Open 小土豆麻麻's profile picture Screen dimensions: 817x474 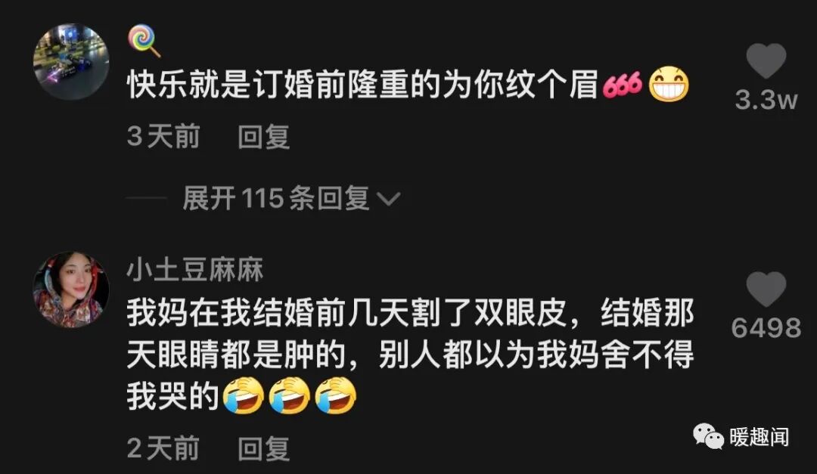point(71,290)
